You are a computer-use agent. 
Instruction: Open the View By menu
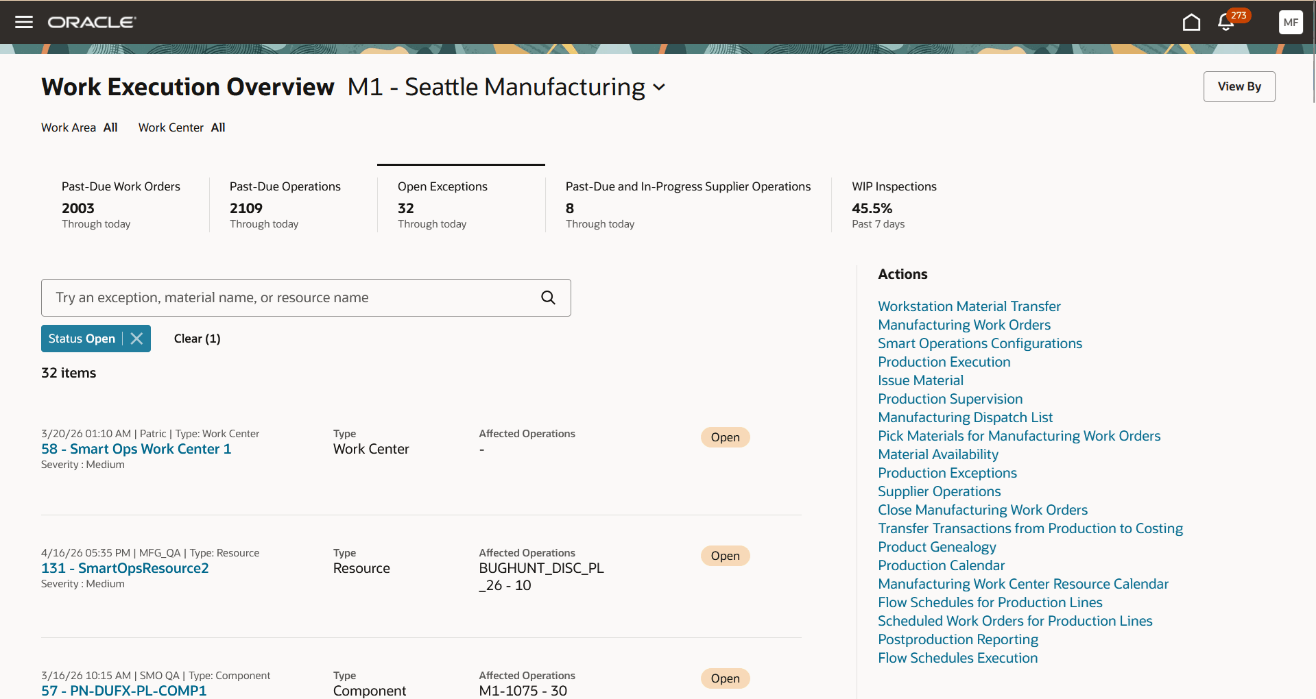click(x=1239, y=86)
